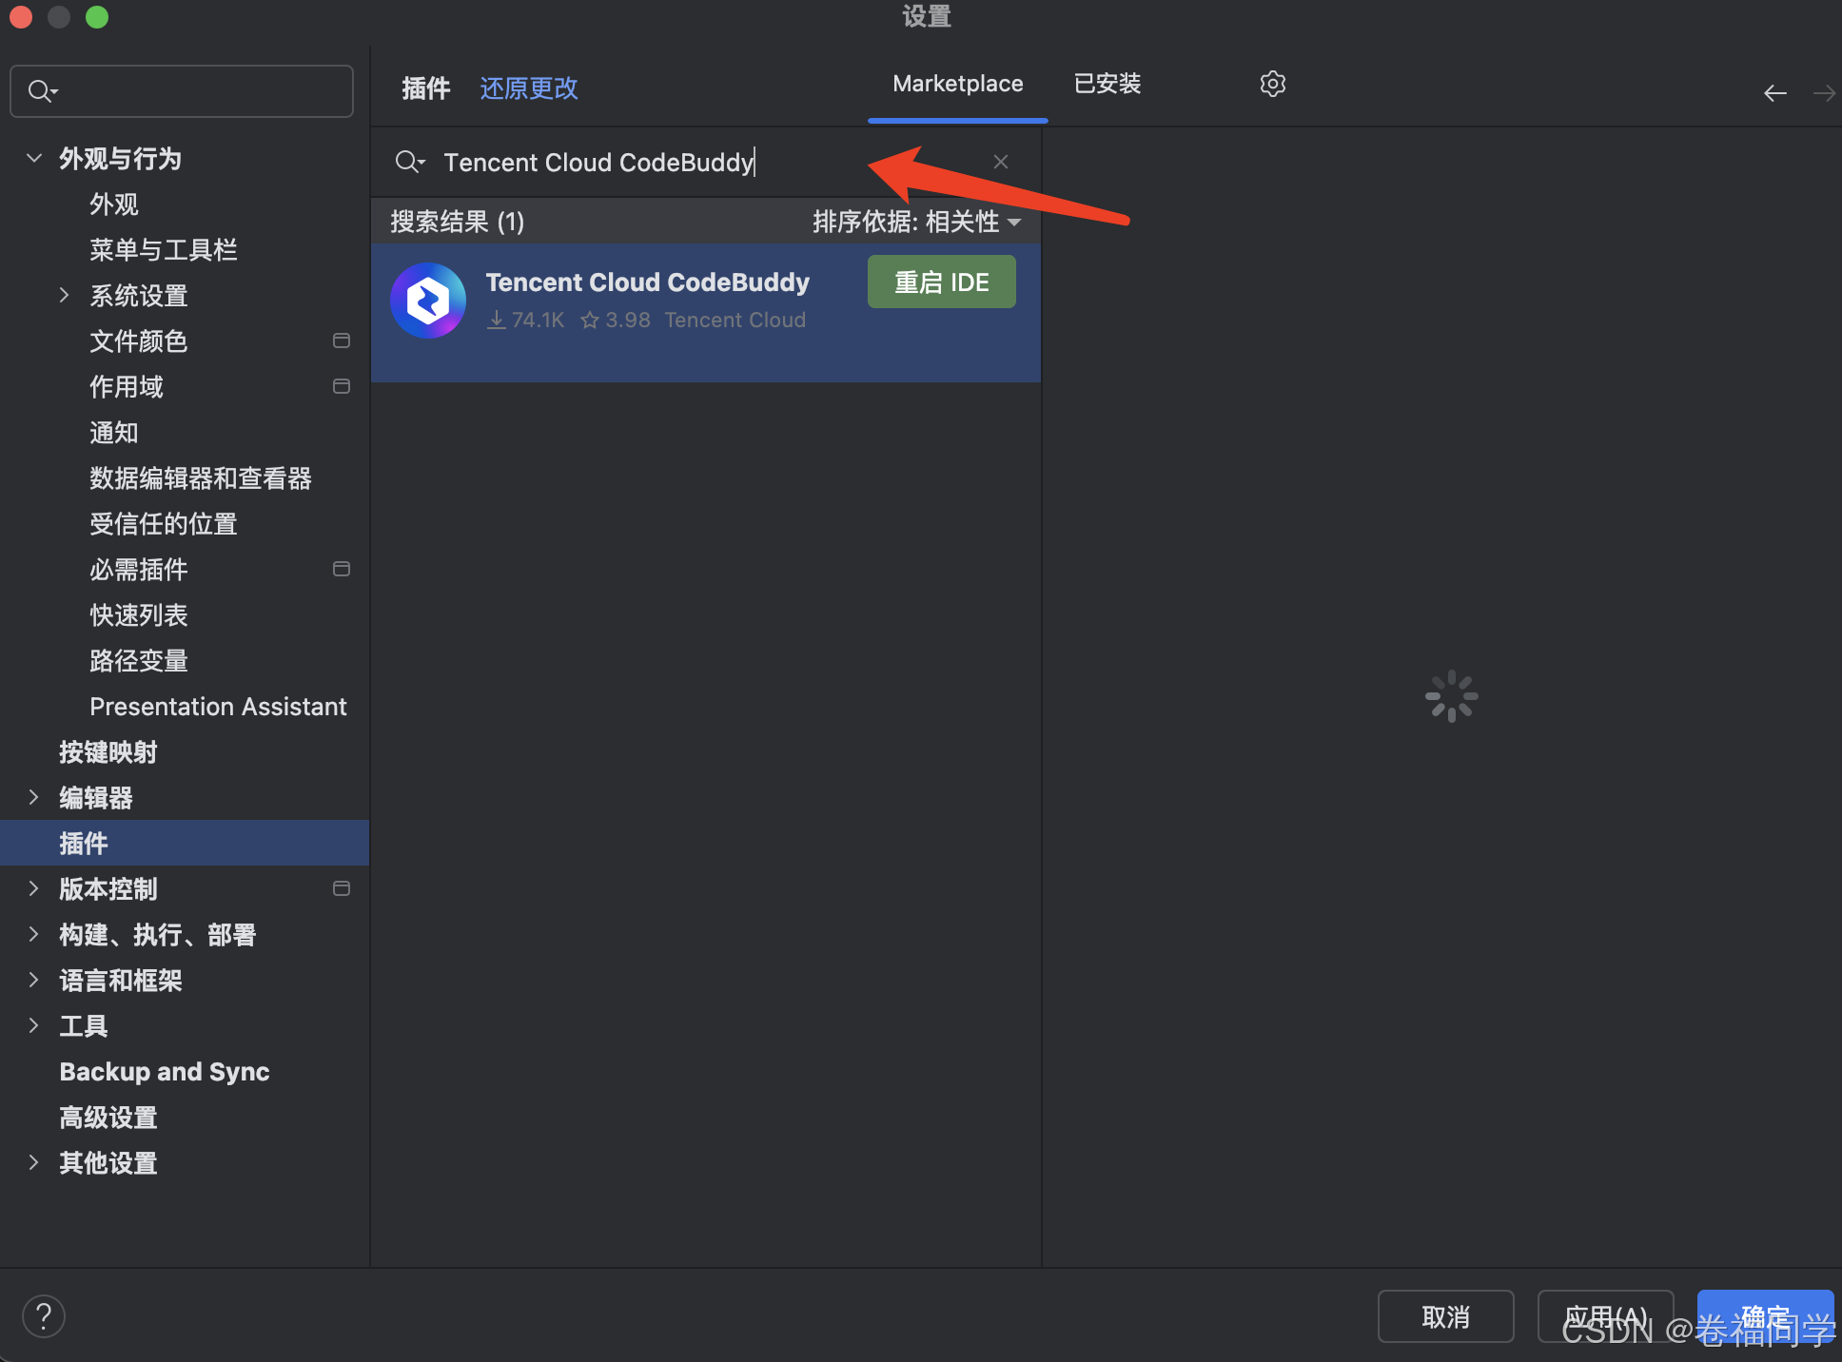Clear the plugin search text

tap(1000, 162)
